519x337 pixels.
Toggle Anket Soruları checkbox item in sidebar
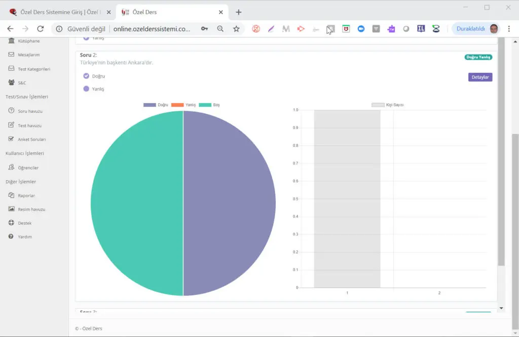point(12,139)
